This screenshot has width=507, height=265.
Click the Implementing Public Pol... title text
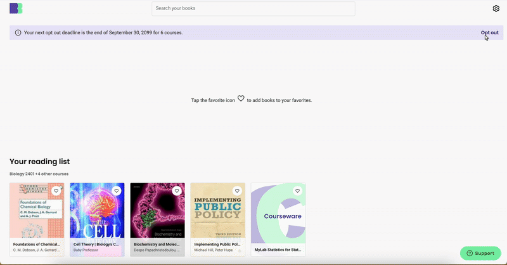click(217, 244)
